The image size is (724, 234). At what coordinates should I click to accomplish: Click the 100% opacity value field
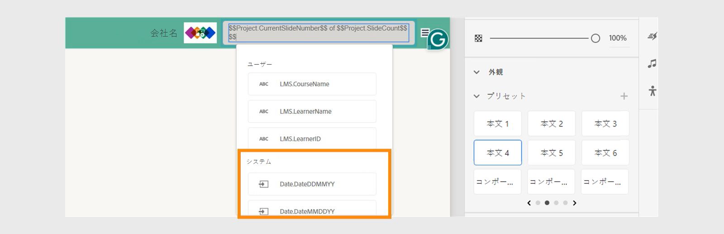click(x=618, y=38)
